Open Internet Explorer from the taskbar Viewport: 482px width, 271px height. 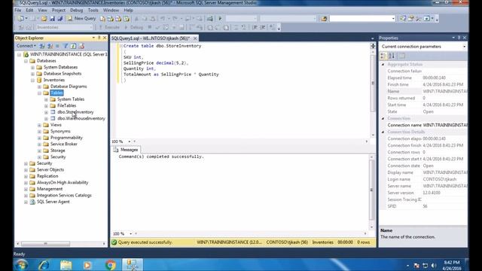tap(44, 265)
